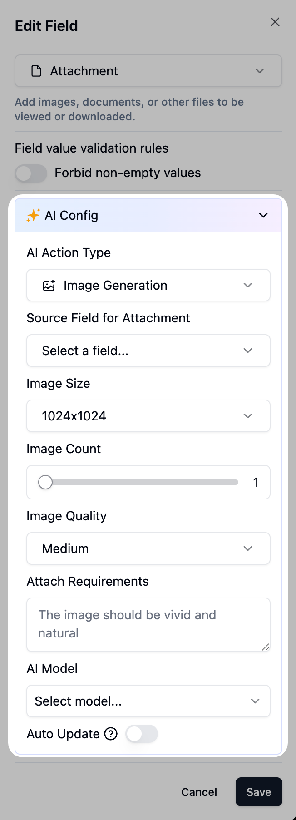Click the Cancel button
Screen dimensions: 296x820
[199, 792]
